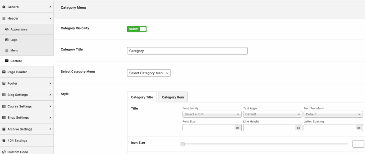365x154 pixels.
Task: Select the Category Title tab
Action: pos(142,97)
